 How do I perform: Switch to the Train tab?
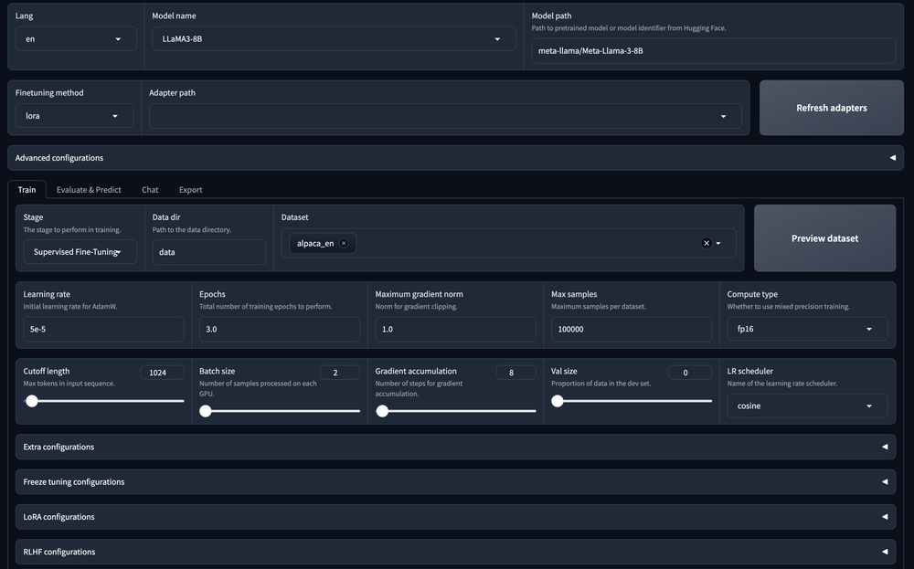[27, 190]
